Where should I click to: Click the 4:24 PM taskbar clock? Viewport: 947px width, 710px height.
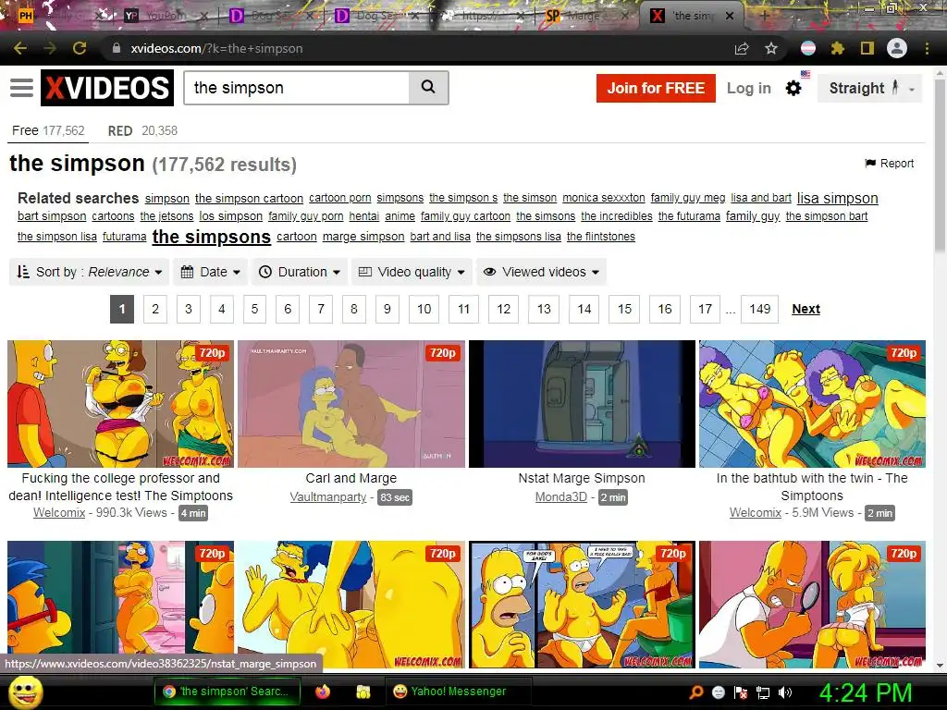tap(866, 692)
